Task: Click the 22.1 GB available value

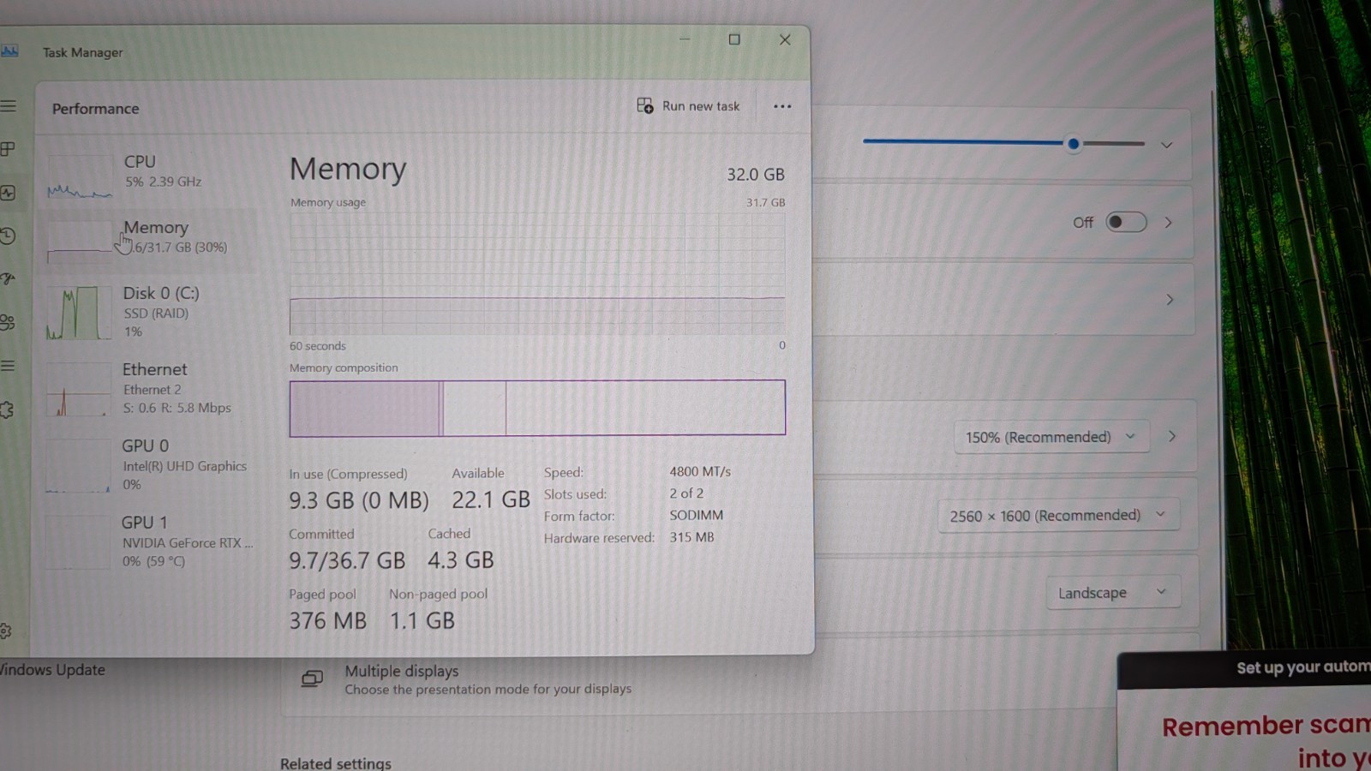Action: pyautogui.click(x=491, y=499)
